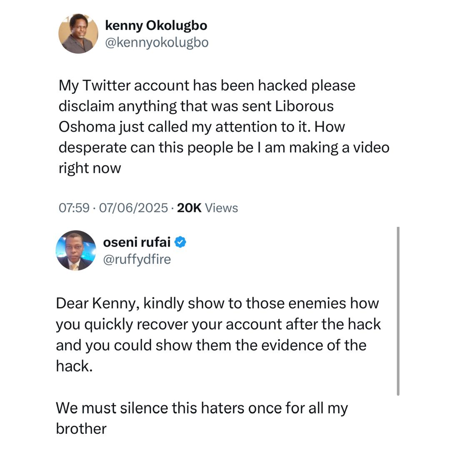Click the 'right now' tweet line
This screenshot has height=450, width=450.
click(90, 168)
